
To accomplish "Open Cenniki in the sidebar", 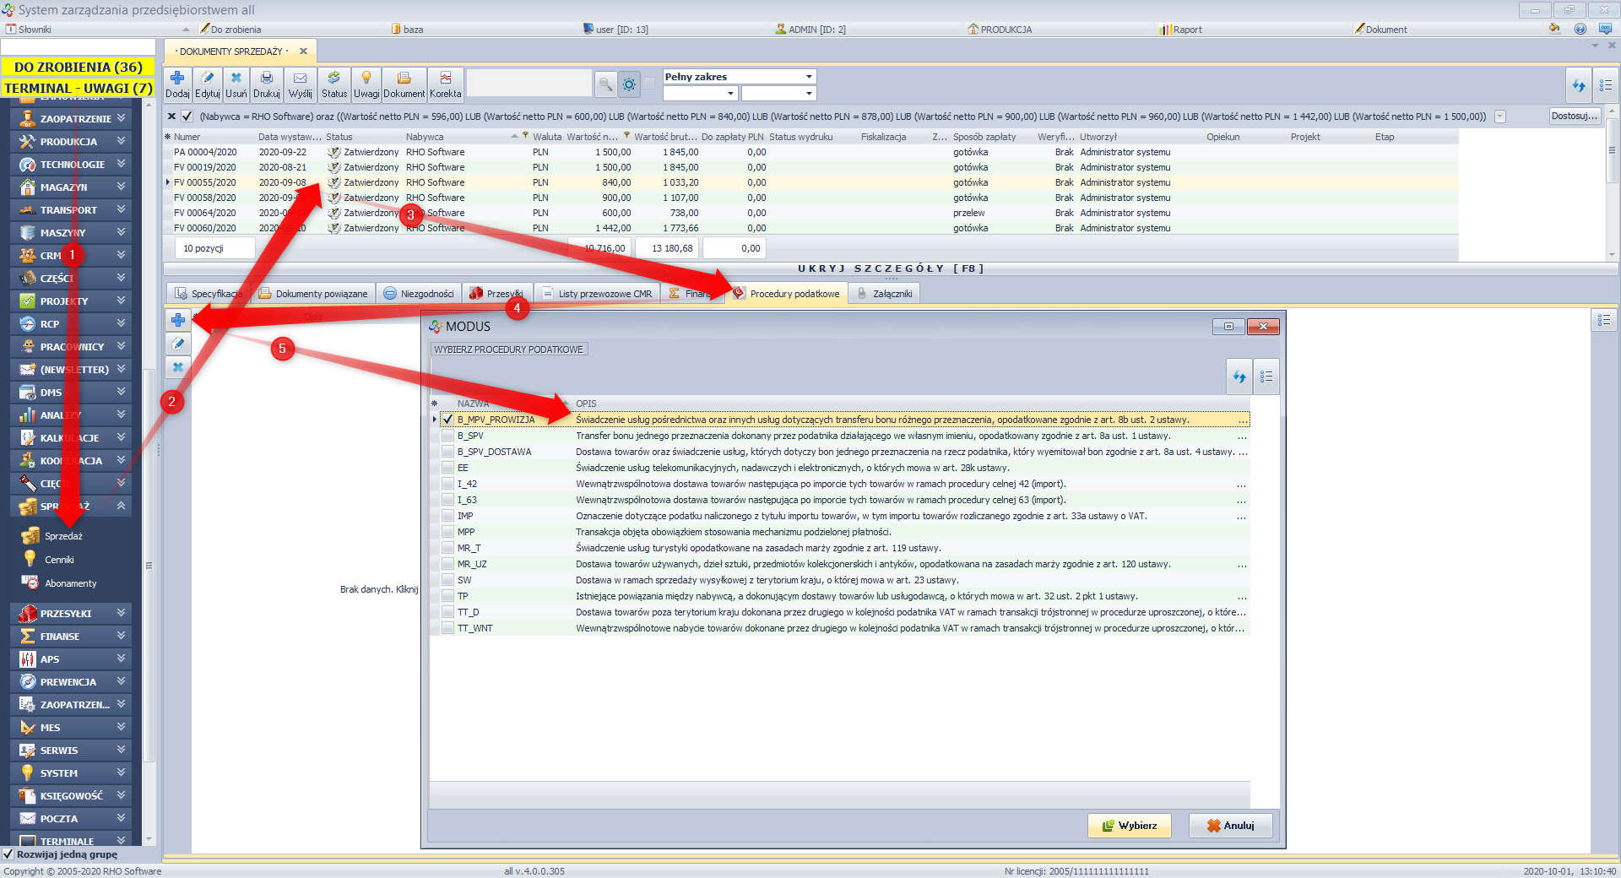I will pyautogui.click(x=59, y=560).
